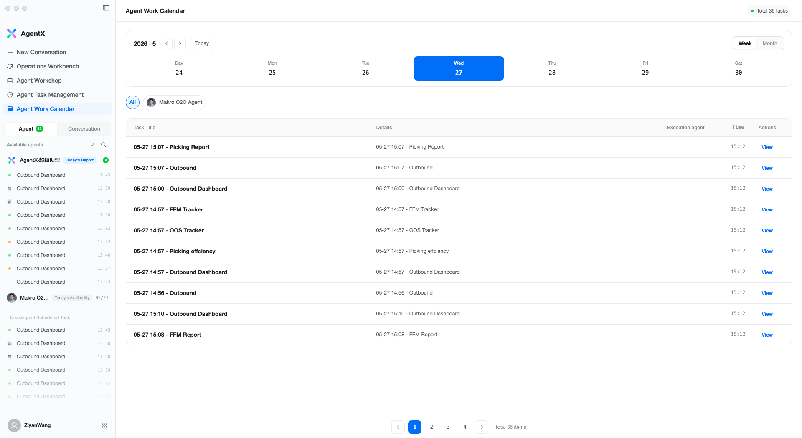
Task: Open unassigned task Outbound Dashboard 16:30
Action: (58, 343)
